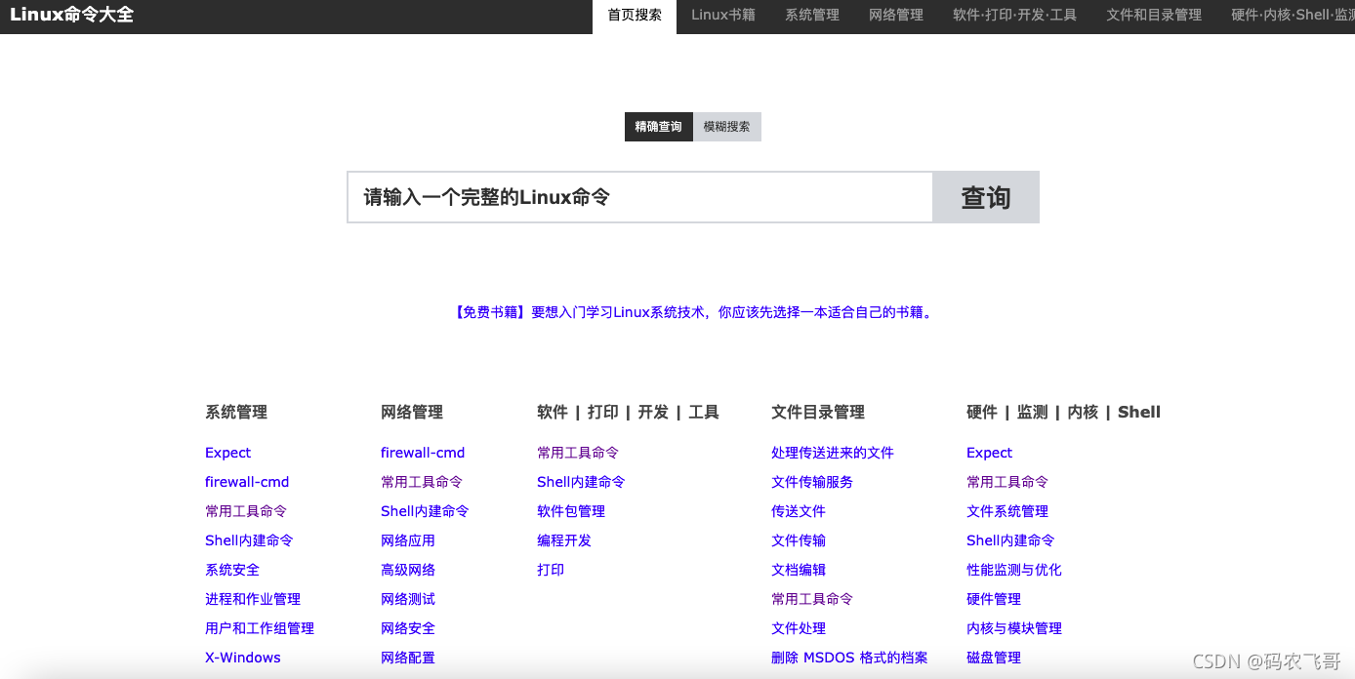Open 常用工具命令 under the 网络管理 column
This screenshot has height=679, width=1355.
point(422,482)
